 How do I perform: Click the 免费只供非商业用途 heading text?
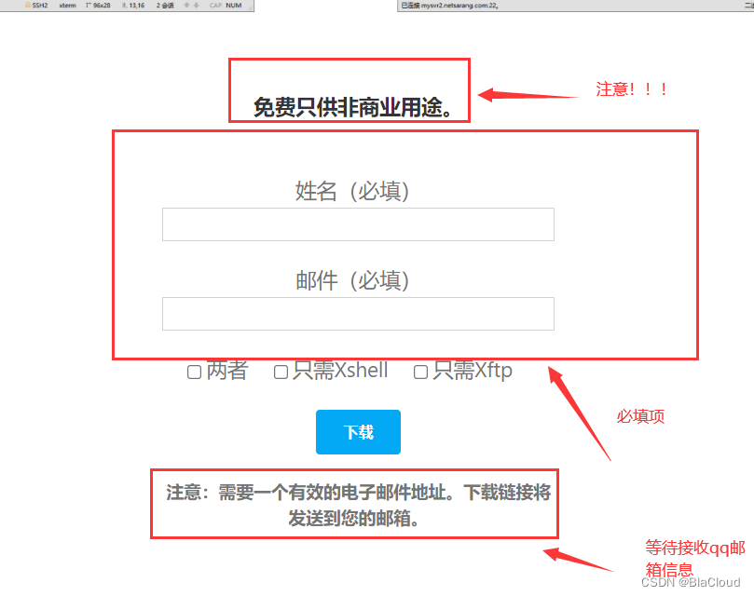(x=353, y=107)
